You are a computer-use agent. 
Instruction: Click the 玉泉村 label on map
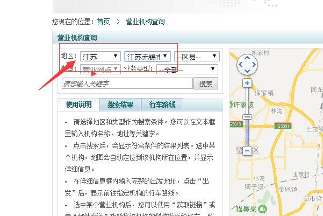(301, 175)
